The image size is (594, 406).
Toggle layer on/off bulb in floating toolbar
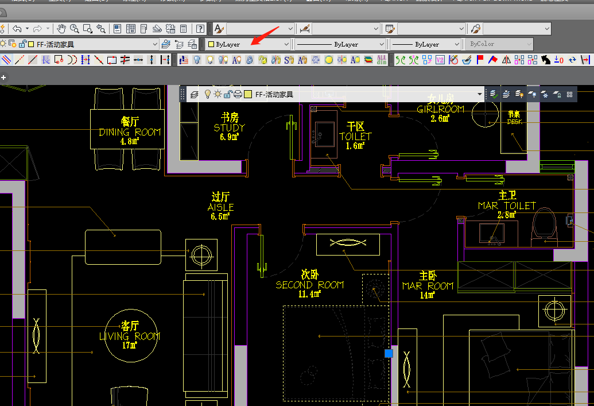207,94
